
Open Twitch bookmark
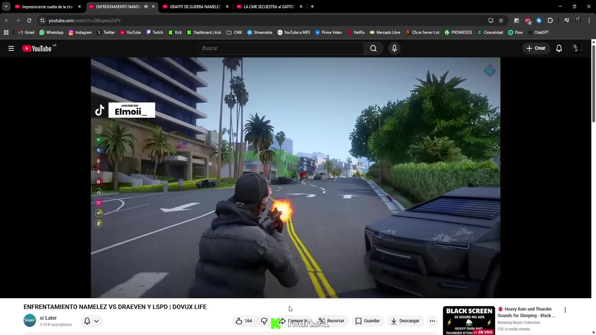[x=155, y=33]
